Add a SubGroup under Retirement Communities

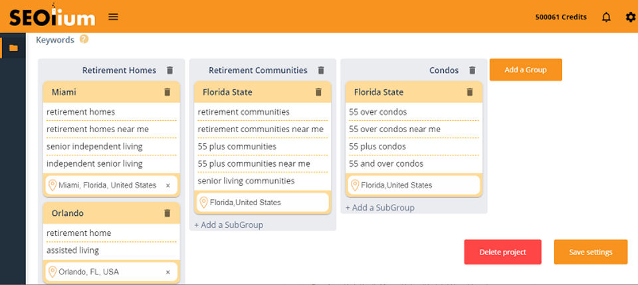pyautogui.click(x=229, y=225)
